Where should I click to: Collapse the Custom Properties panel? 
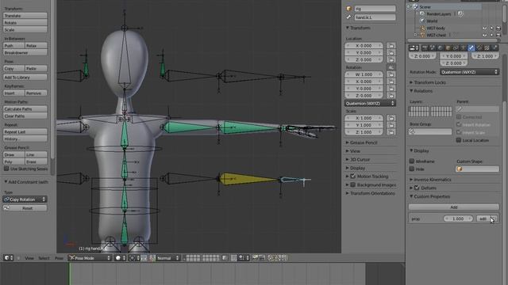[x=432, y=196]
